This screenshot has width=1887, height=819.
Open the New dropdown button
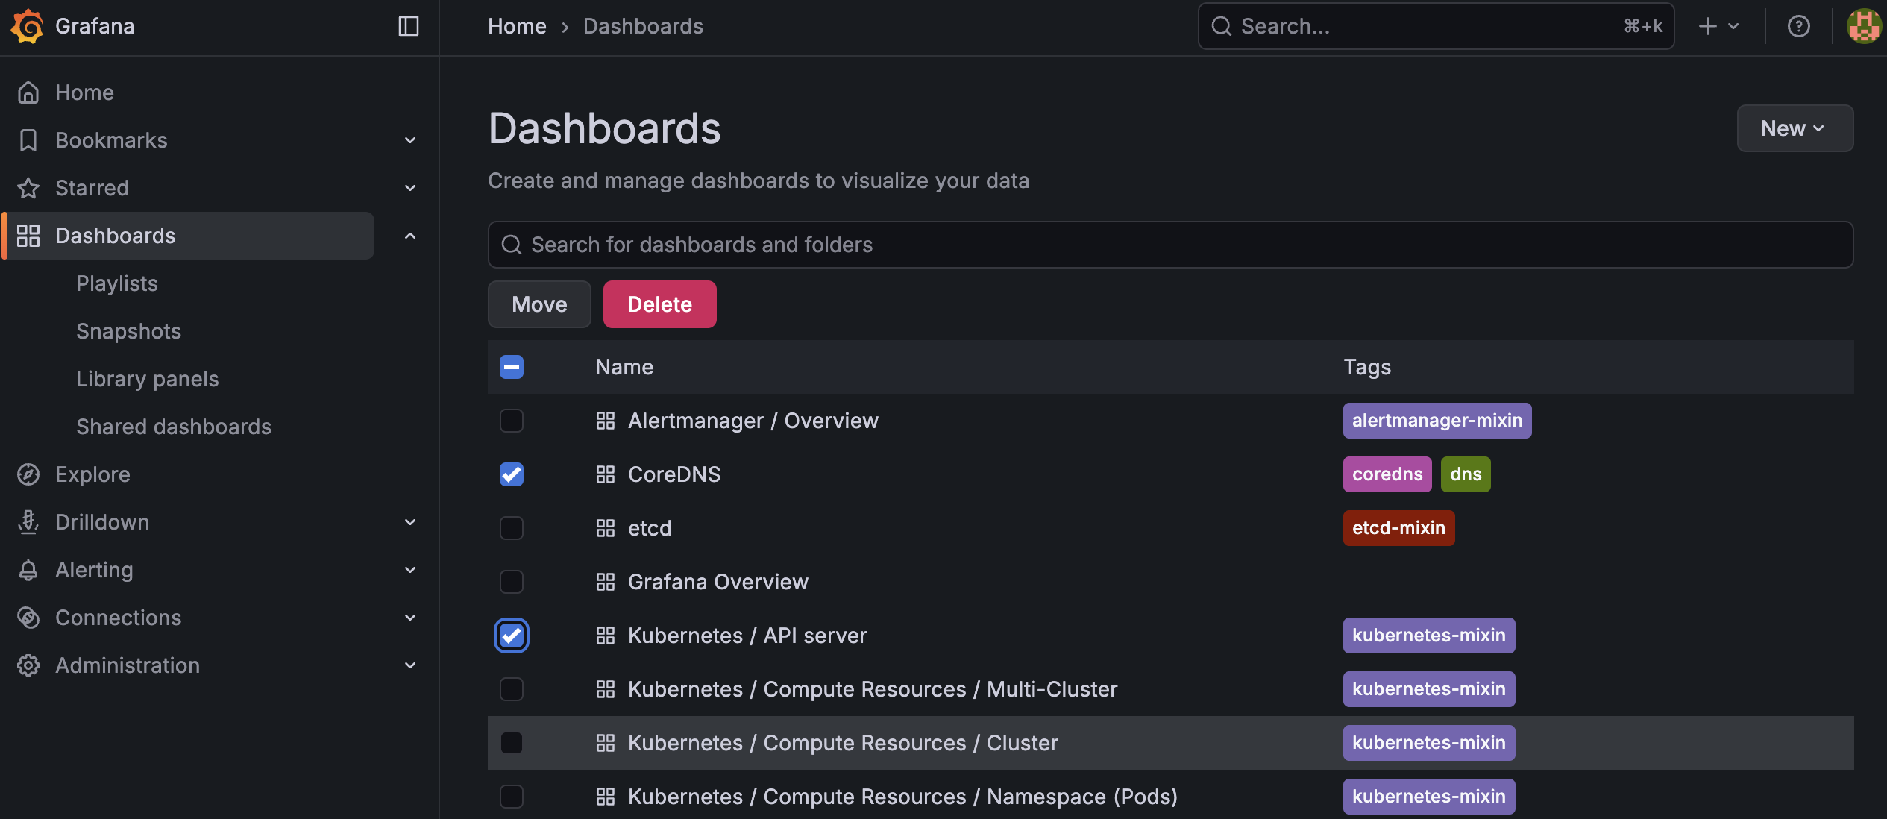(1794, 128)
